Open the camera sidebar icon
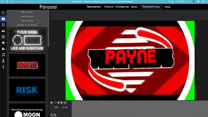Viewport: 208px width, 117px height. 3,49
